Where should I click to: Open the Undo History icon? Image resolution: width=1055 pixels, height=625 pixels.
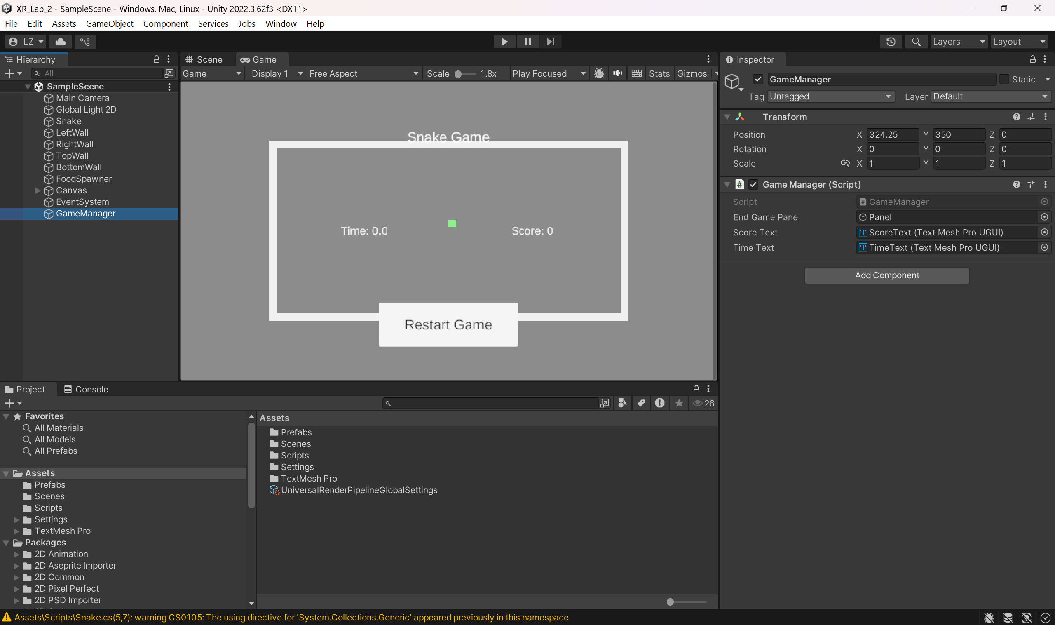point(891,42)
